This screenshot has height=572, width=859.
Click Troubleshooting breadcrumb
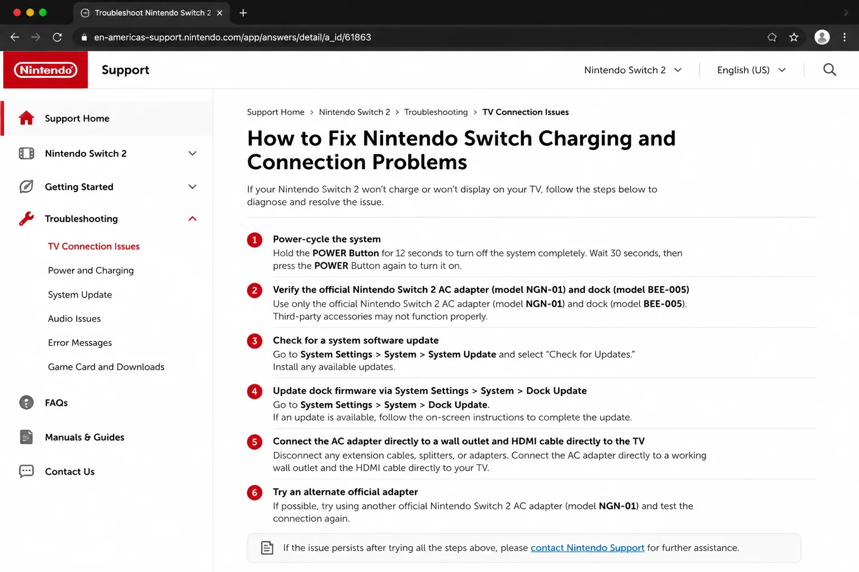[x=436, y=112]
